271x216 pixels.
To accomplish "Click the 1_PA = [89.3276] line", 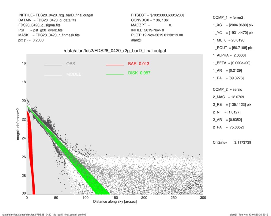I will click(228, 78).
